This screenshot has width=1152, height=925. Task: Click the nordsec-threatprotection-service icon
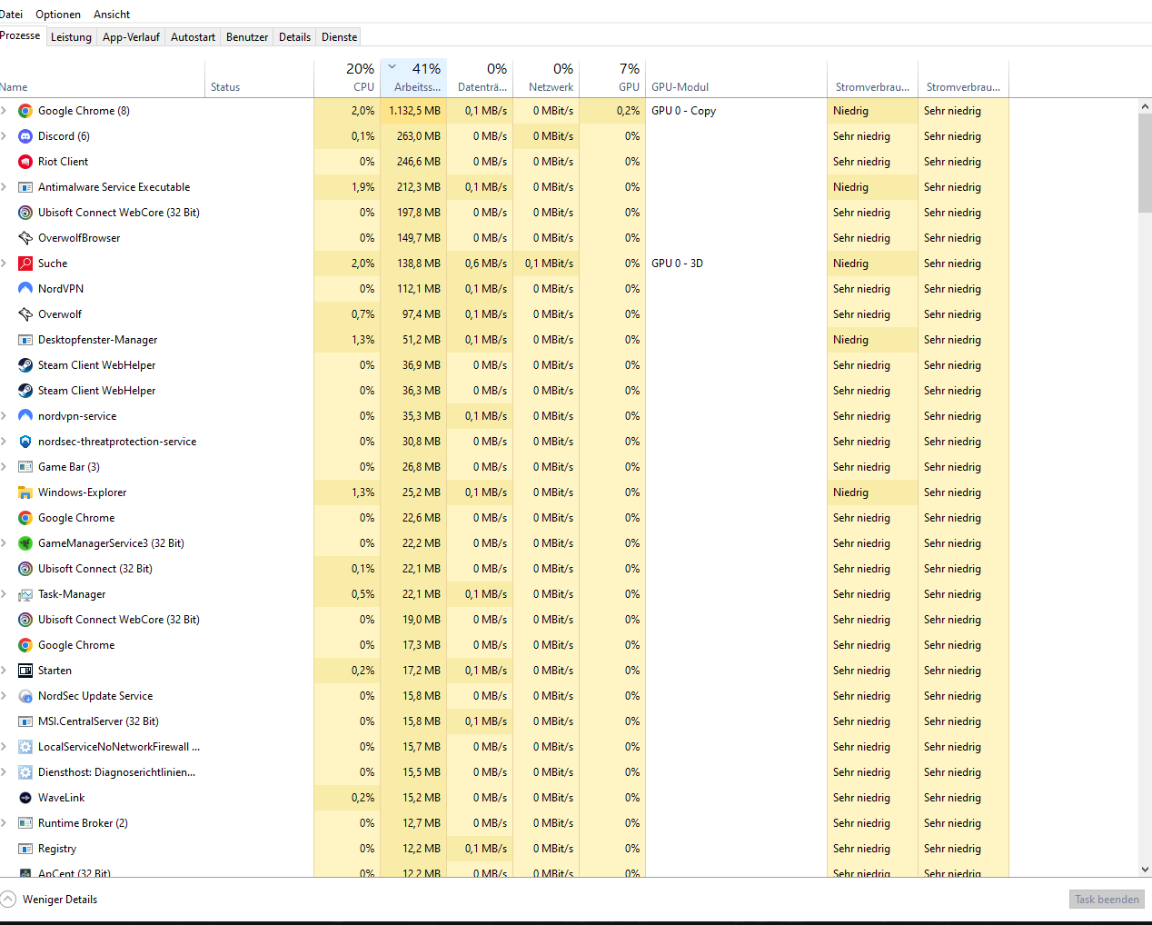coord(25,442)
